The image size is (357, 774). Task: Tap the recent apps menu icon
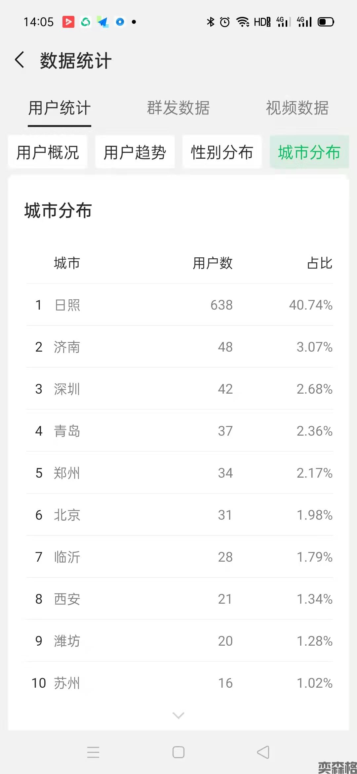[x=93, y=752]
